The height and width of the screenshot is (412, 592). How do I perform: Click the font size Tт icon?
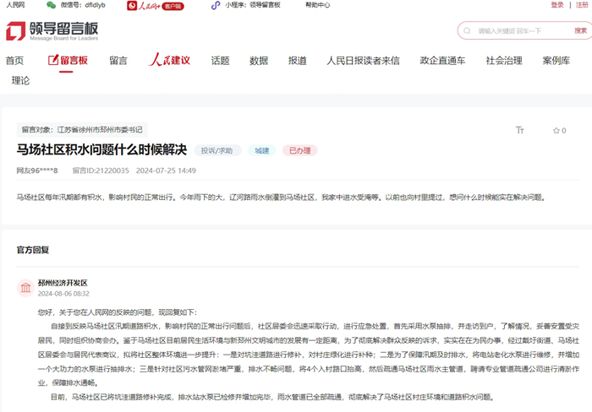[x=520, y=130]
